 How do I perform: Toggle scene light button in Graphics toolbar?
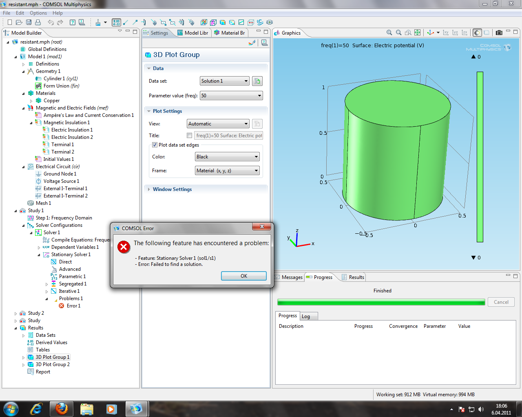click(x=477, y=33)
